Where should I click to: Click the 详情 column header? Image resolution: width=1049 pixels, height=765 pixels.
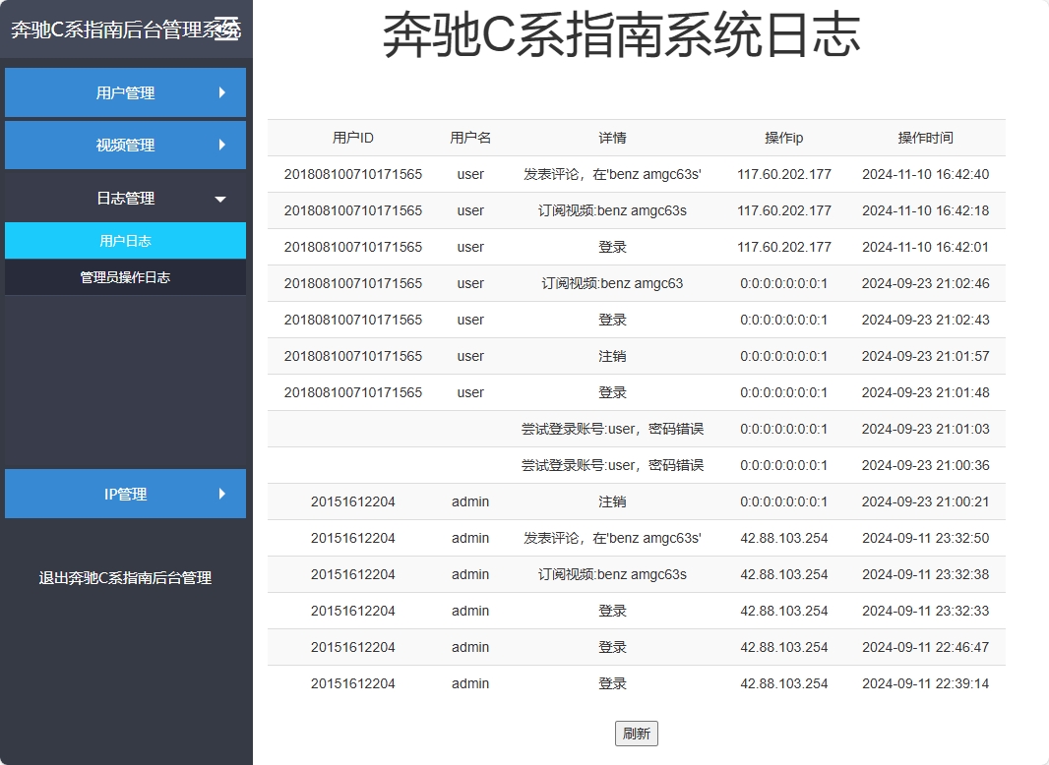click(x=613, y=138)
